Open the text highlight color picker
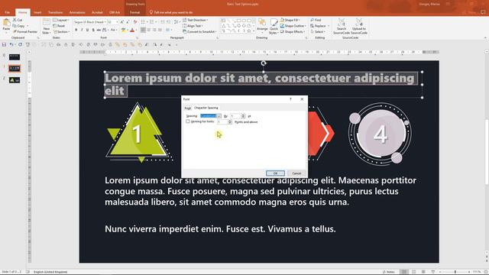Image resolution: width=489 pixels, height=275 pixels. click(x=124, y=31)
